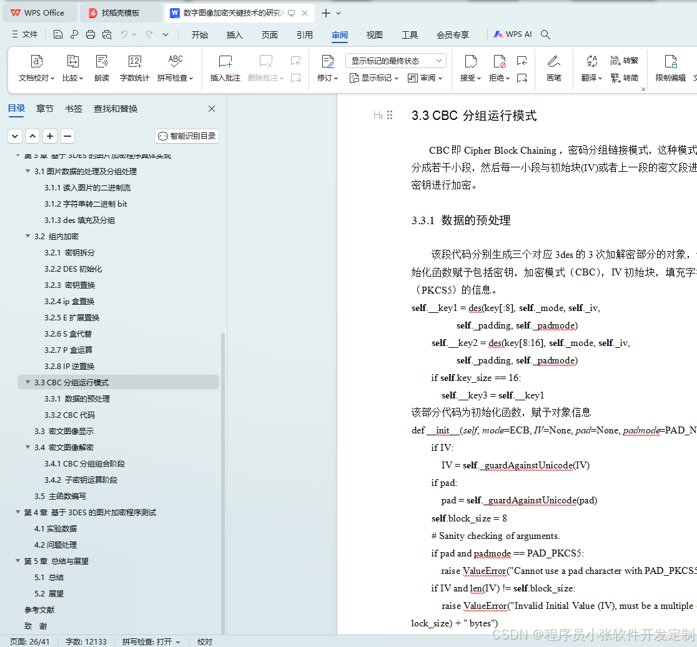Convert text with 简转繁
The height and width of the screenshot is (647, 697).
pos(624,61)
